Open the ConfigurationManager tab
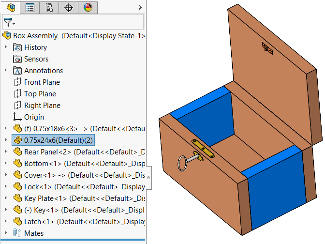325x244 pixels. point(49,7)
